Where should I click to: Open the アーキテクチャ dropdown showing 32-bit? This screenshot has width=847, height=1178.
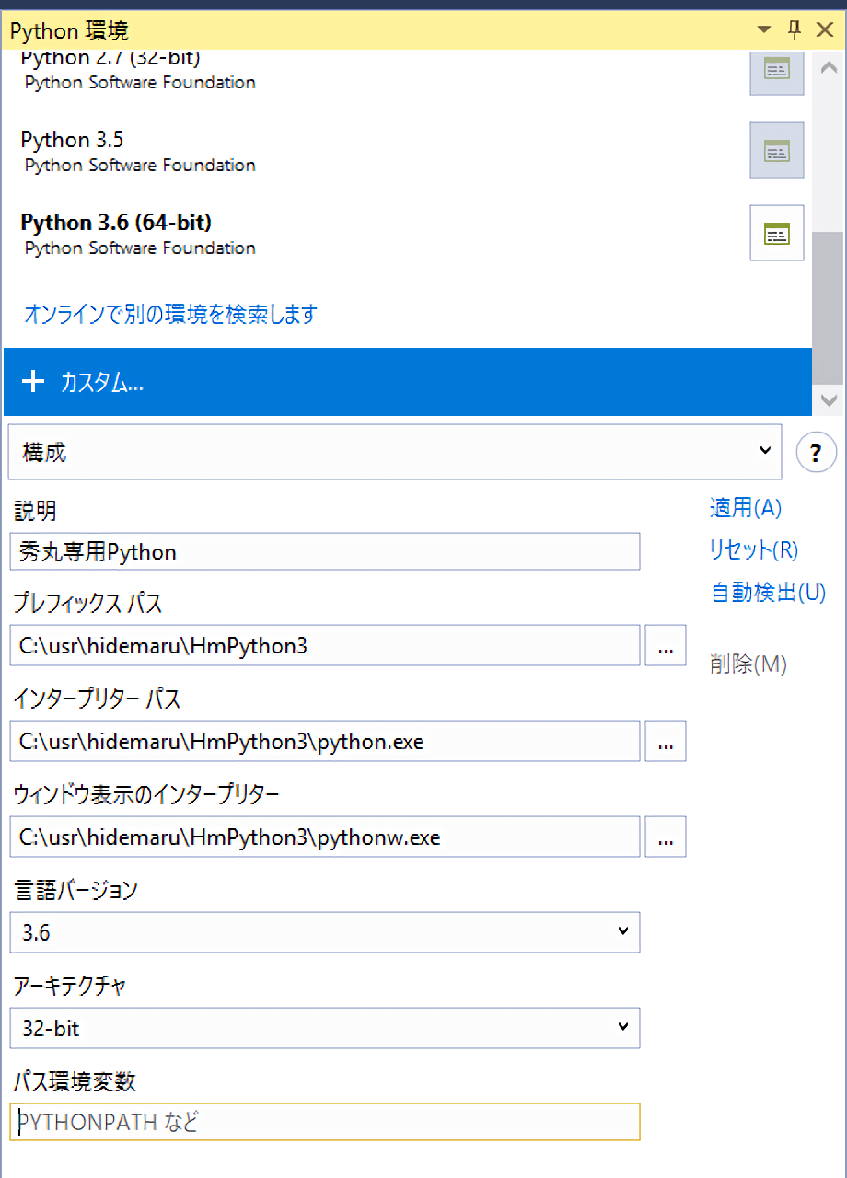tap(622, 1028)
